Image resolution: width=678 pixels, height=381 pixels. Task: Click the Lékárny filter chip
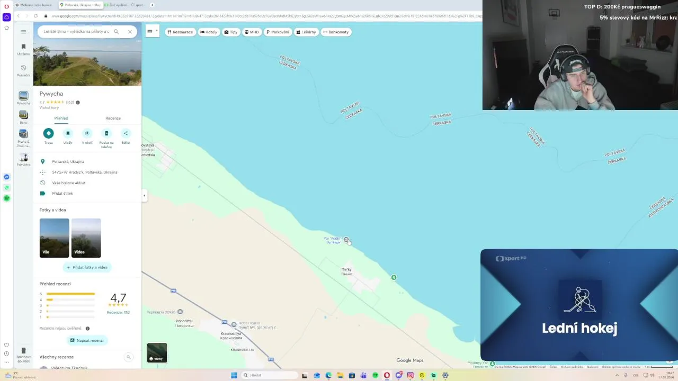pyautogui.click(x=306, y=32)
